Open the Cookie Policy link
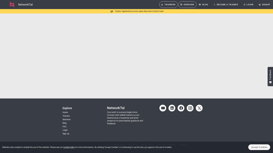The height and width of the screenshot is (153, 273). (69, 147)
